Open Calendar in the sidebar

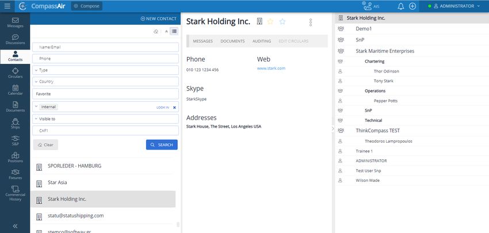(15, 90)
